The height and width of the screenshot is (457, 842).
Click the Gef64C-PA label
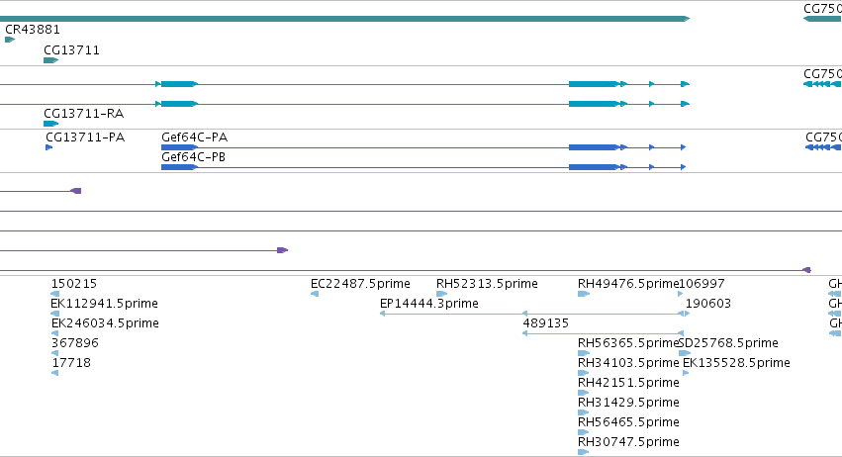[194, 137]
